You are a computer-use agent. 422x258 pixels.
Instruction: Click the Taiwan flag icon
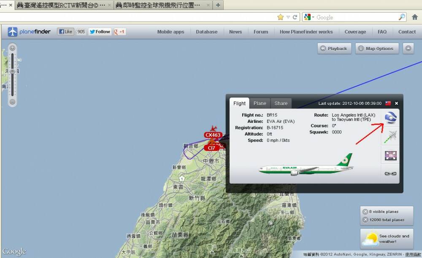(x=388, y=103)
